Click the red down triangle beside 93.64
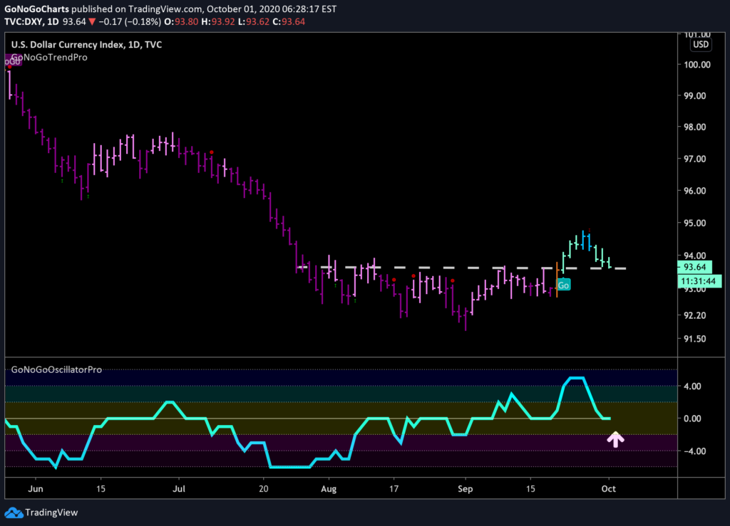 click(92, 22)
